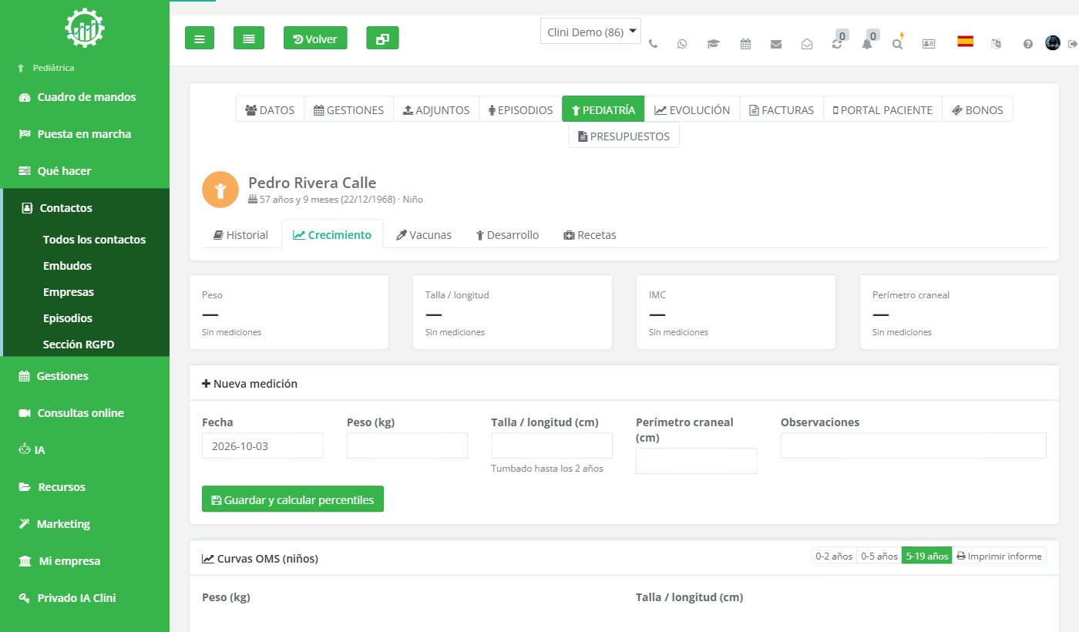Open the FACTURAS tab

[782, 109]
